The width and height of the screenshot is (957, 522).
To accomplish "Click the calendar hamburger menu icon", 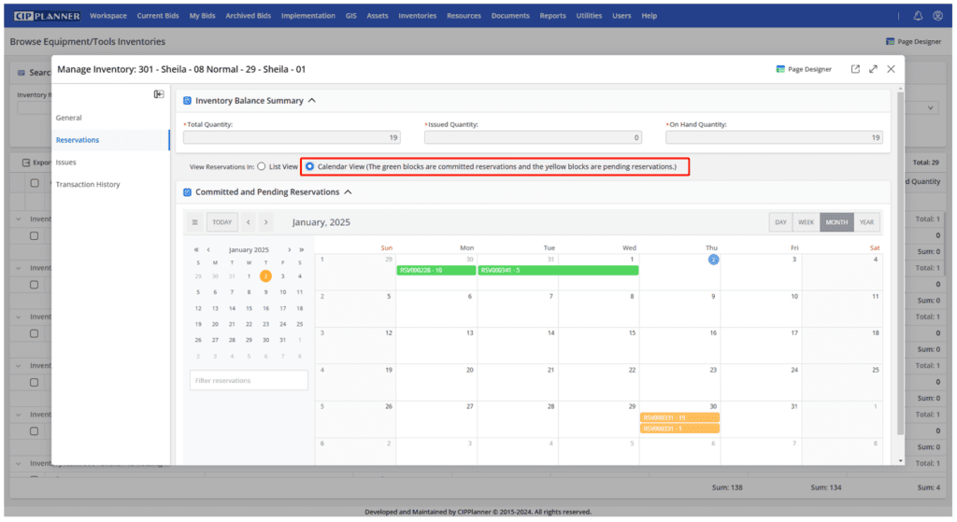I will coord(195,222).
